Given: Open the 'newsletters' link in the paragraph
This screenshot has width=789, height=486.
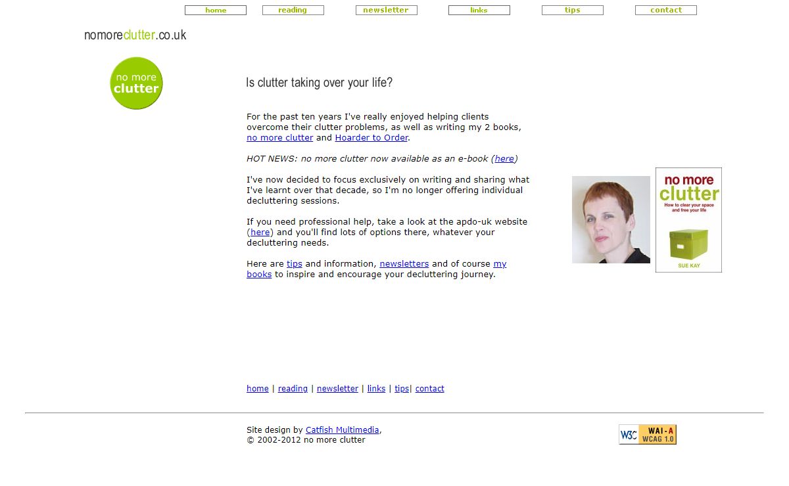Looking at the screenshot, I should click(x=404, y=264).
